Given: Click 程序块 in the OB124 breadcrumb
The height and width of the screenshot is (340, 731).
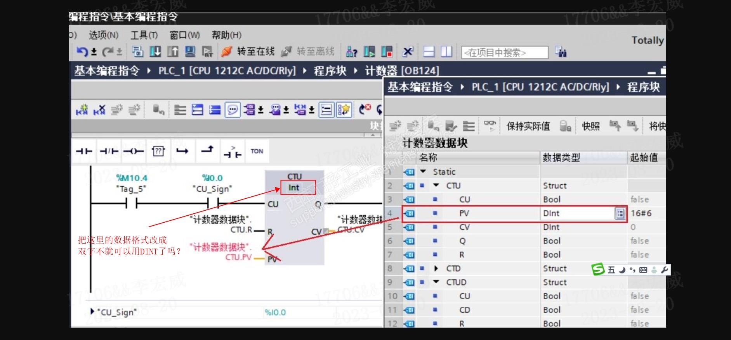Looking at the screenshot, I should point(330,71).
